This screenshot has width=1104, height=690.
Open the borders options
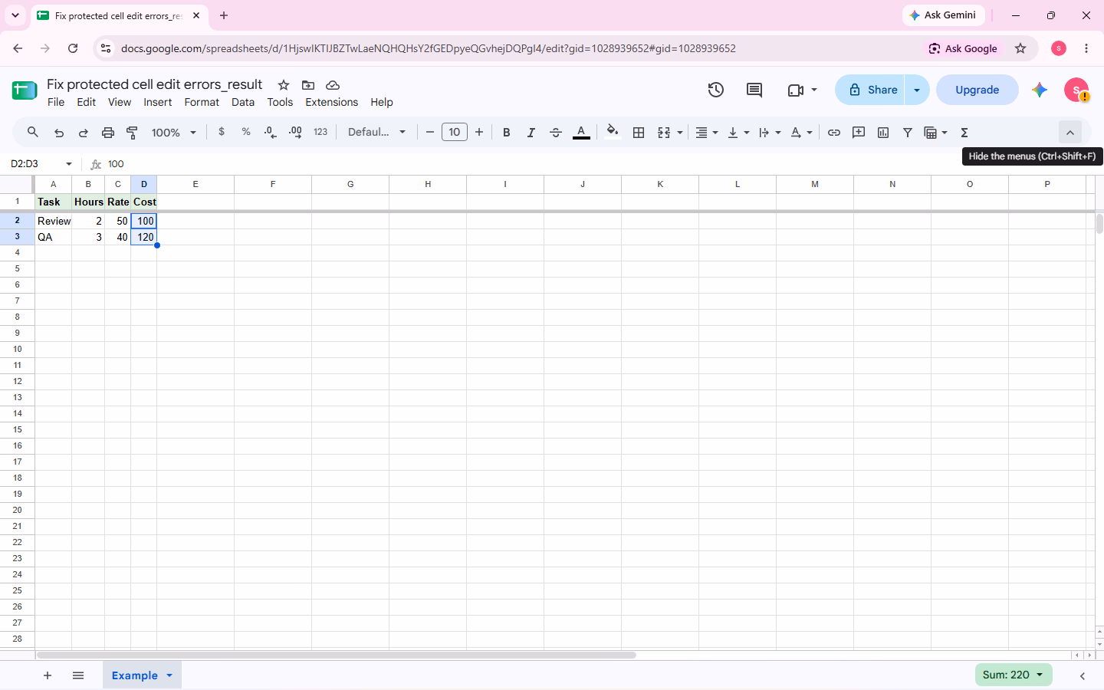(x=639, y=133)
